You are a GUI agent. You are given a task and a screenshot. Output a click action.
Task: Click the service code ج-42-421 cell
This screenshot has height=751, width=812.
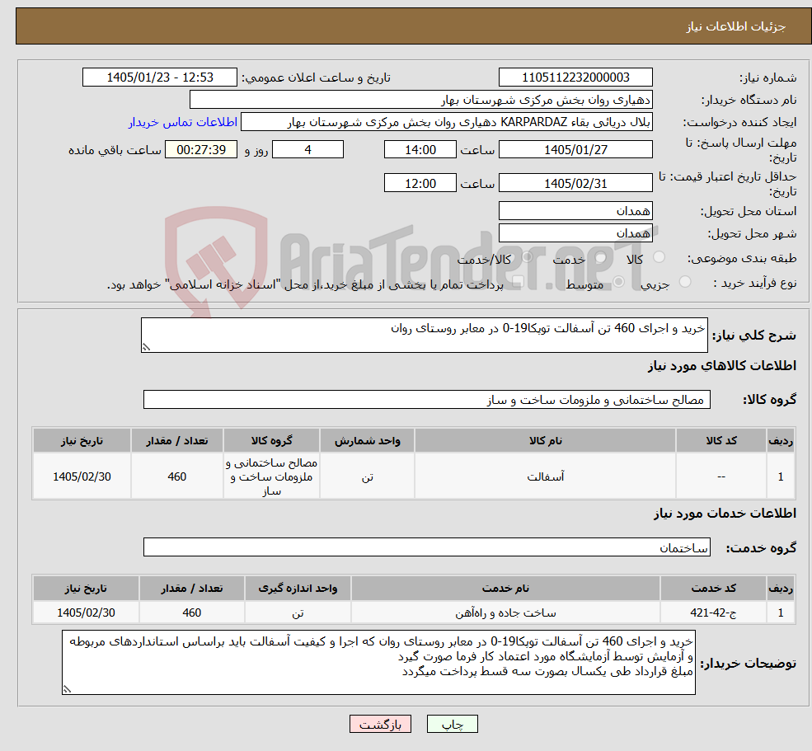click(x=713, y=613)
